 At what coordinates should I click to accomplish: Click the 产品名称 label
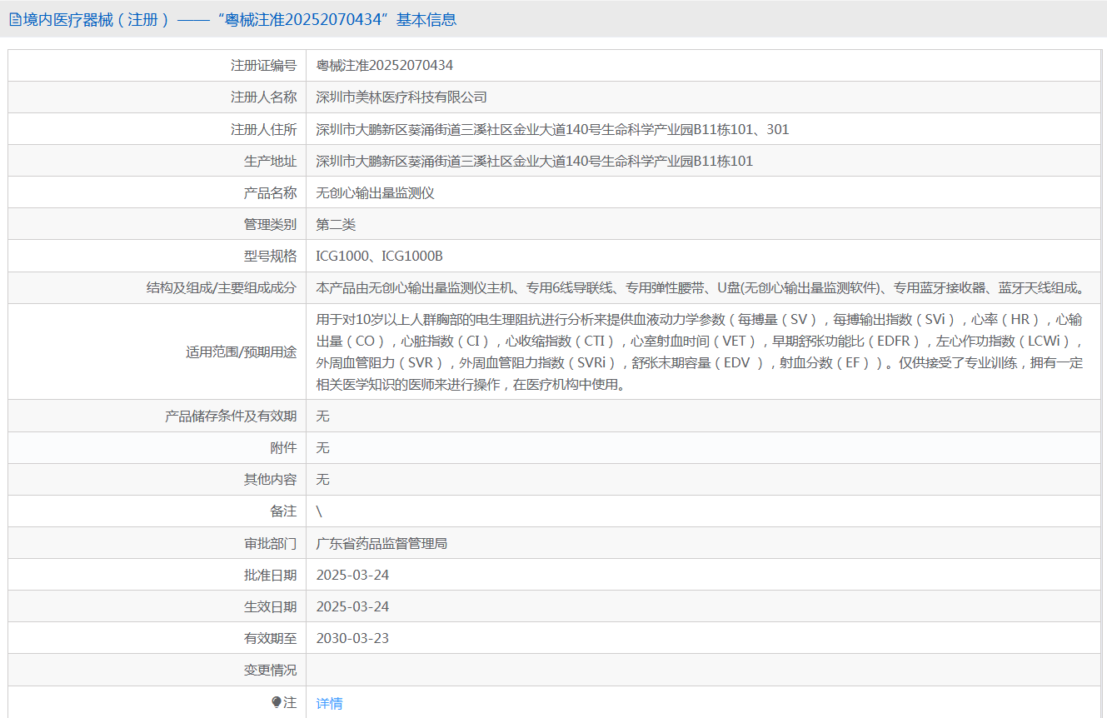(270, 192)
